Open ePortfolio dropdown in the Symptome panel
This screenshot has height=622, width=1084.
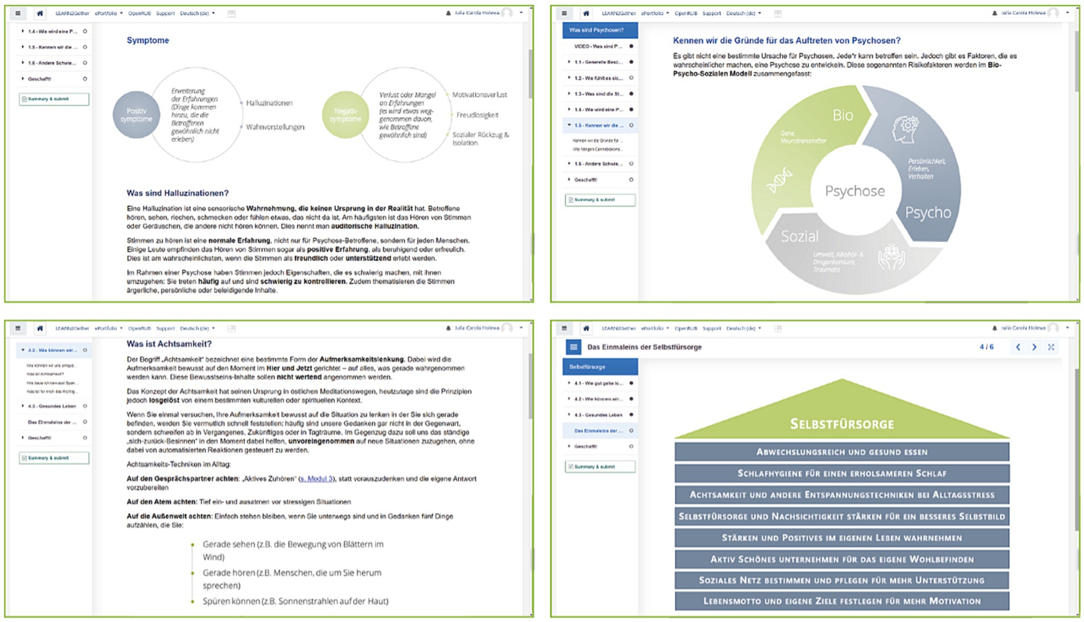click(108, 13)
